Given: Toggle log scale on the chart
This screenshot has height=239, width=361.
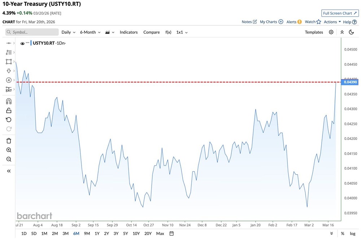Looking at the screenshot, I should (352, 234).
